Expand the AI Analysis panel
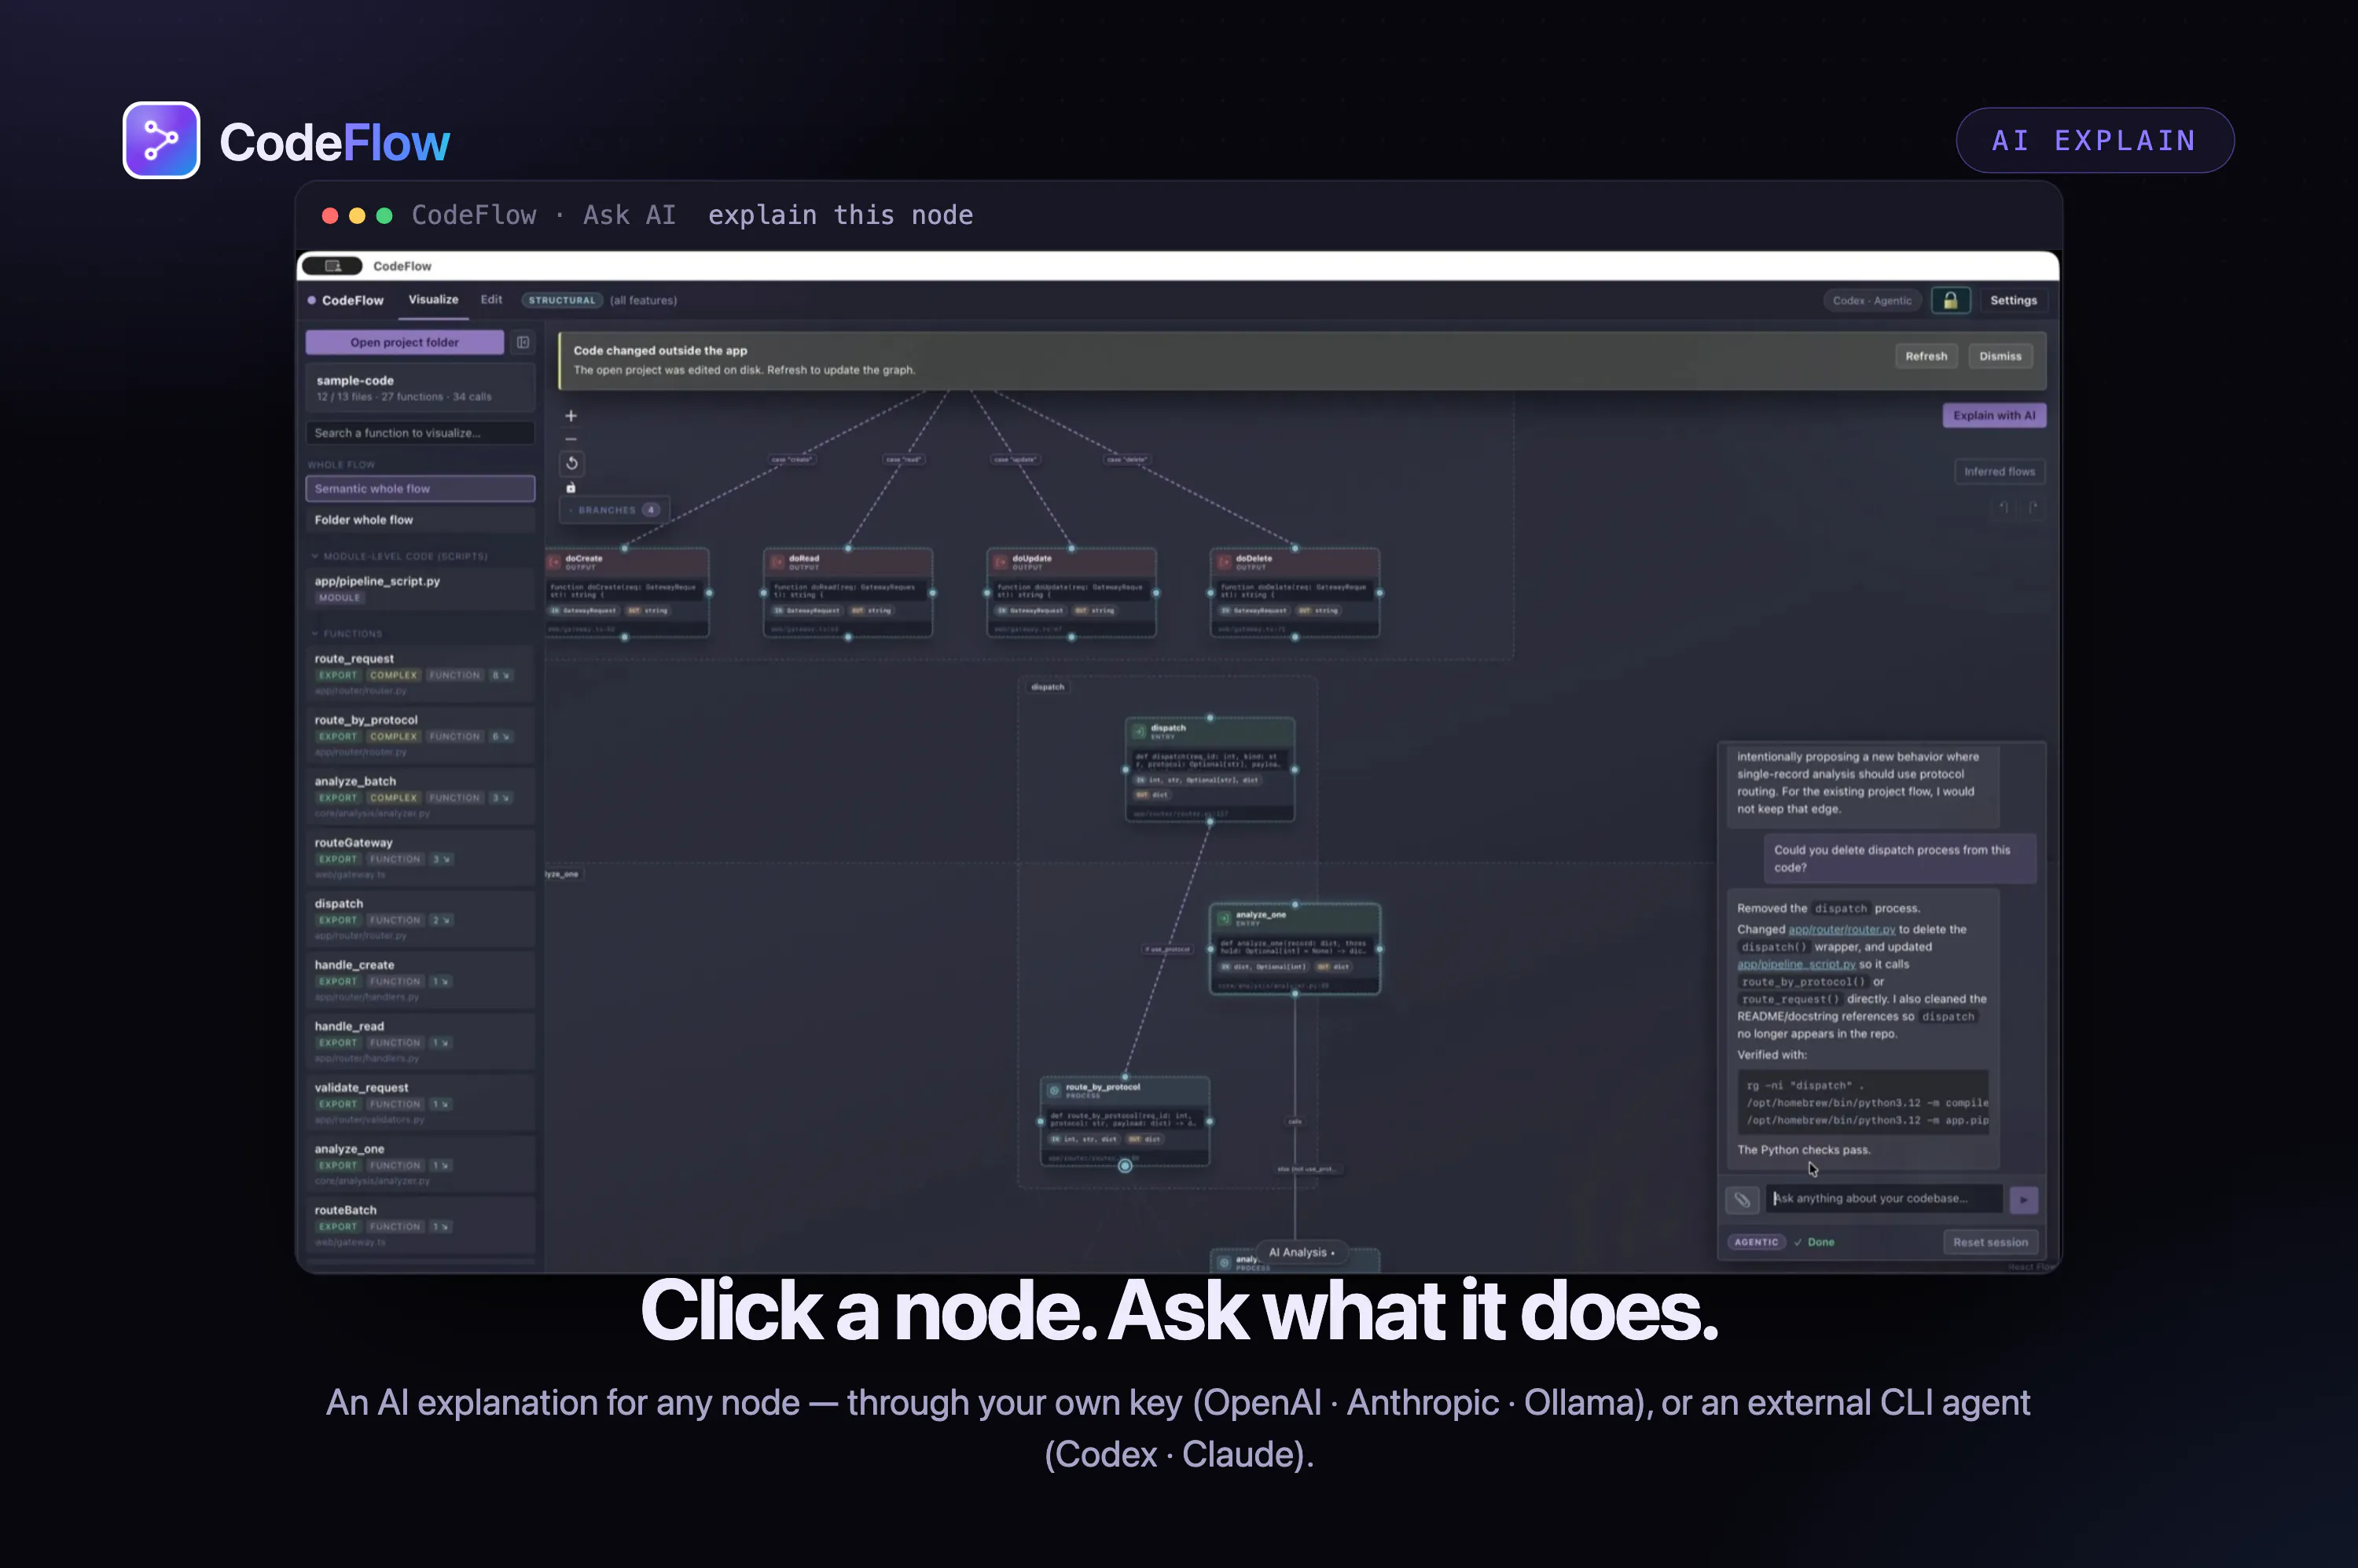 coord(1301,1252)
